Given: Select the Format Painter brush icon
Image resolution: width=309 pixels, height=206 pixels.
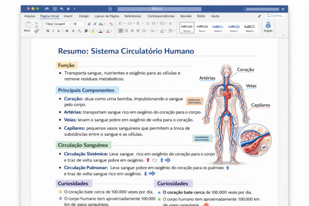Looking at the screenshot, I should coord(36,31).
